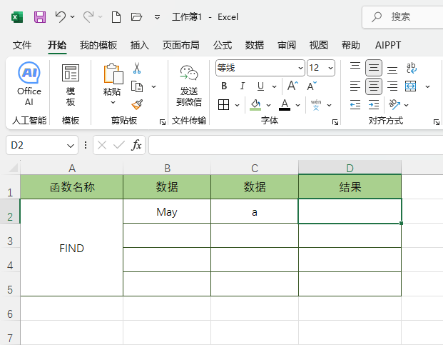Screen dimensions: 443x345
Task: Merge and center cells icon
Action: (x=410, y=86)
